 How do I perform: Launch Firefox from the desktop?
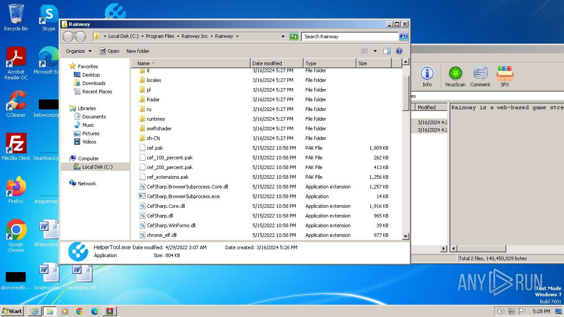point(16,190)
